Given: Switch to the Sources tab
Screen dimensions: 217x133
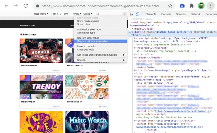Looking at the screenshot, I should [181, 14].
